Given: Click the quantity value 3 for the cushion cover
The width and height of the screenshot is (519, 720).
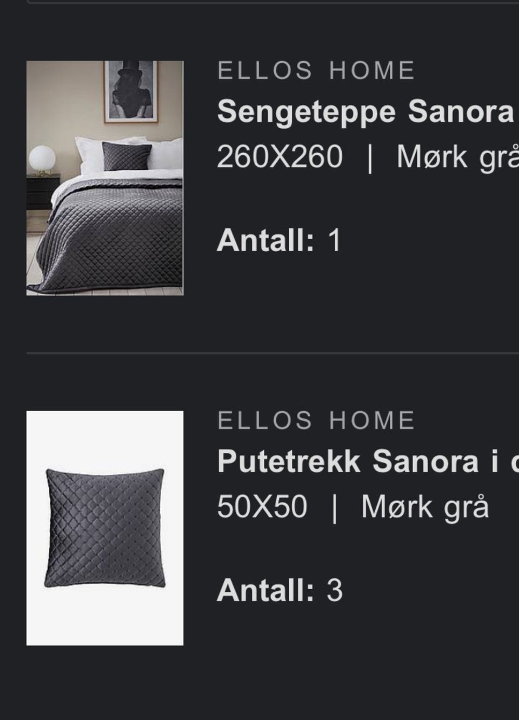Looking at the screenshot, I should point(335,590).
